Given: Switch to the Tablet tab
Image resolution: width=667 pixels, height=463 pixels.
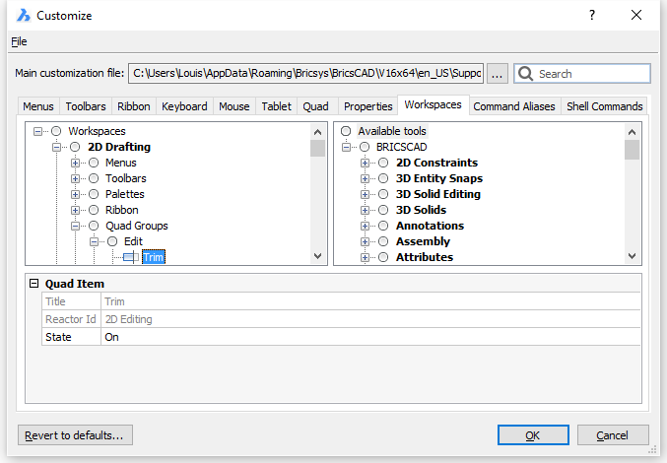Looking at the screenshot, I should pos(276,106).
